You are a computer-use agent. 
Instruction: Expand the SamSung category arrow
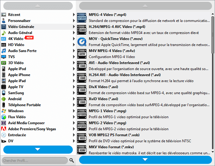pos(74,93)
